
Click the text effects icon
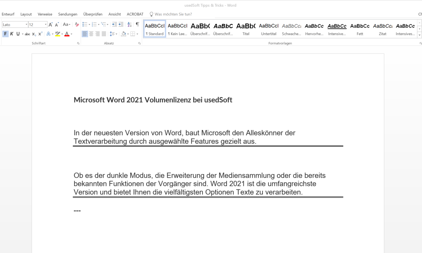(48, 34)
